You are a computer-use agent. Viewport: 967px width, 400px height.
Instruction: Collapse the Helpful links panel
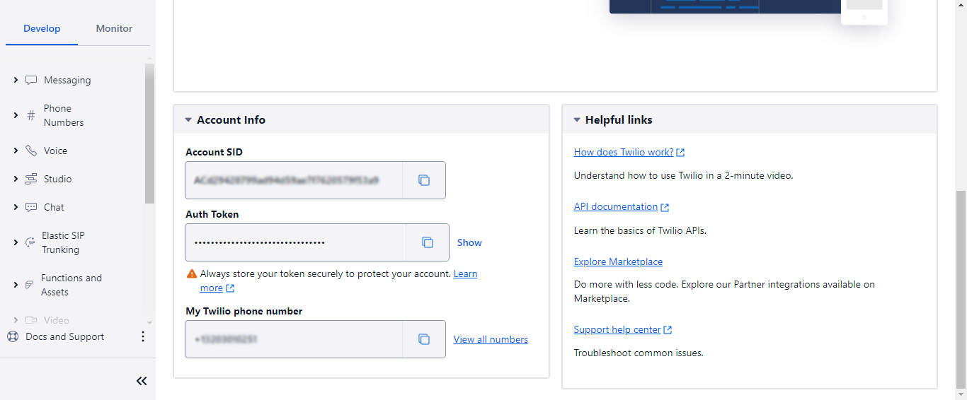tap(577, 120)
